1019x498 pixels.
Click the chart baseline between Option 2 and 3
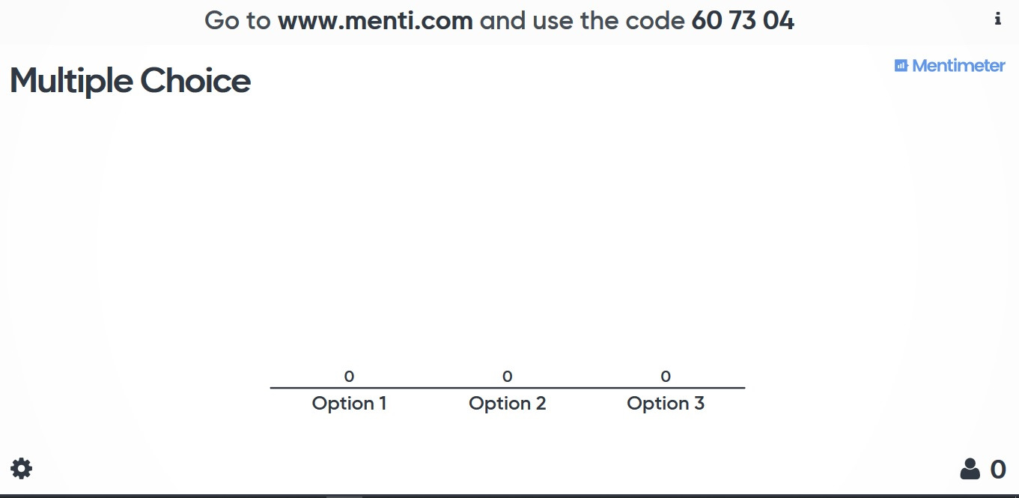pos(586,388)
